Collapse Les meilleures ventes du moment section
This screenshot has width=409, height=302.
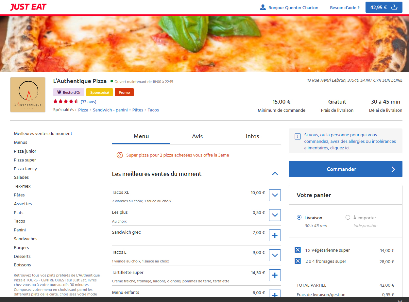(275, 174)
